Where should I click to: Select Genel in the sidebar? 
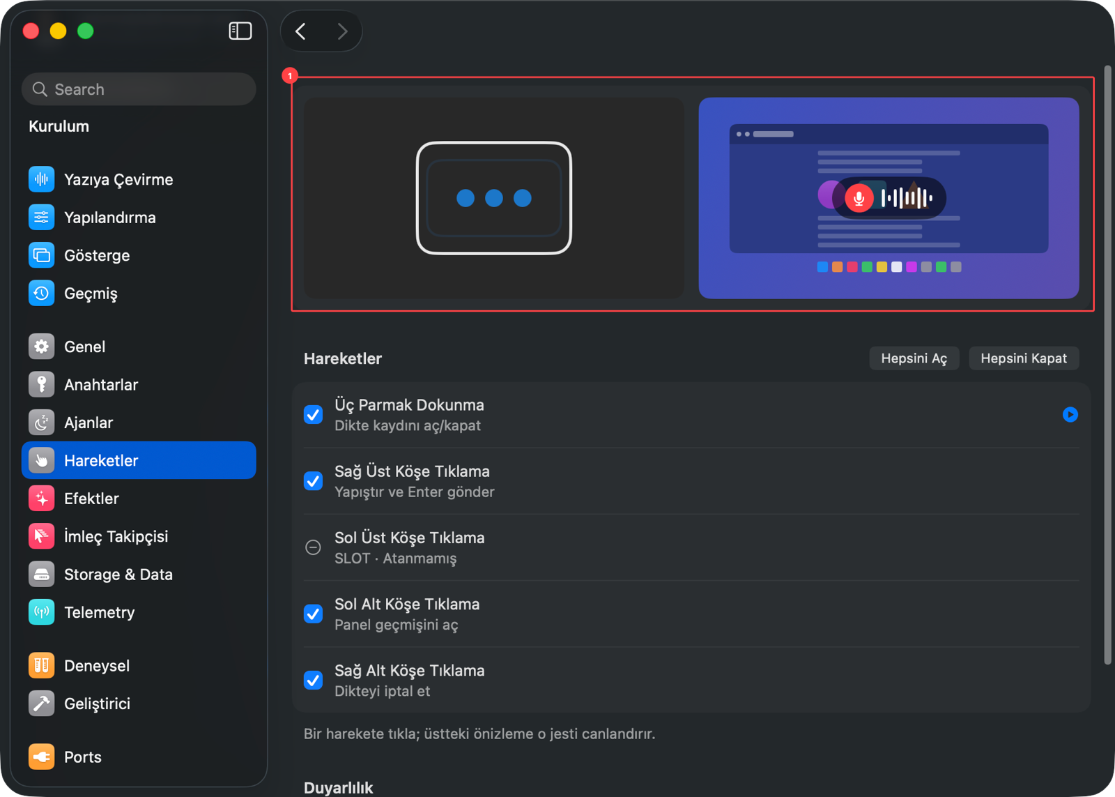139,347
